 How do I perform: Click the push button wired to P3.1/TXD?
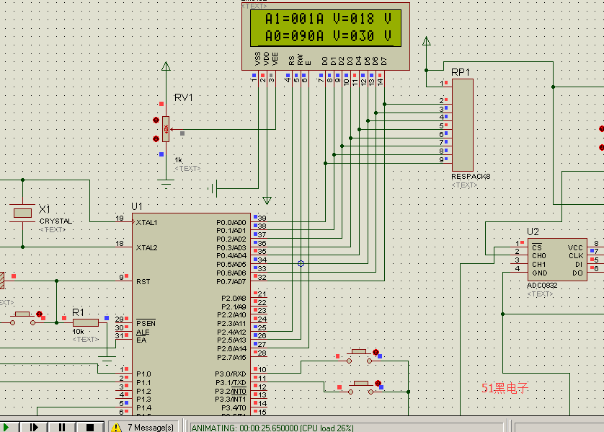click(x=360, y=387)
